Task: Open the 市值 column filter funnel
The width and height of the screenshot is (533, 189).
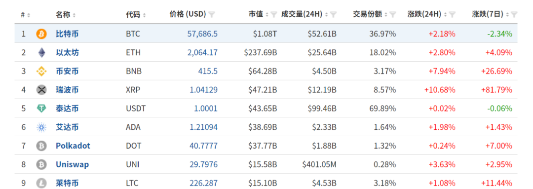Action: pos(273,15)
